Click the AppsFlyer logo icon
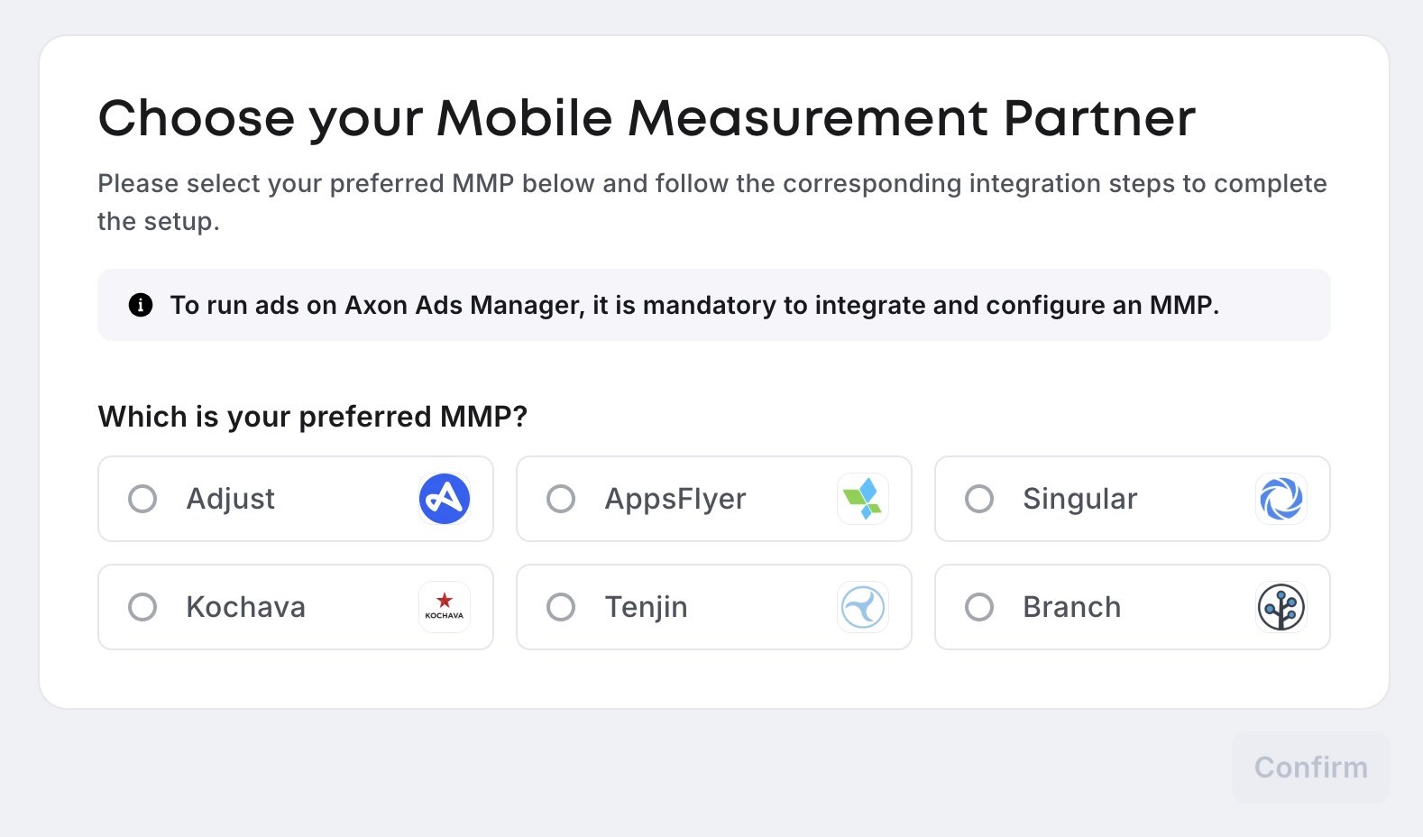This screenshot has width=1423, height=837. [862, 498]
